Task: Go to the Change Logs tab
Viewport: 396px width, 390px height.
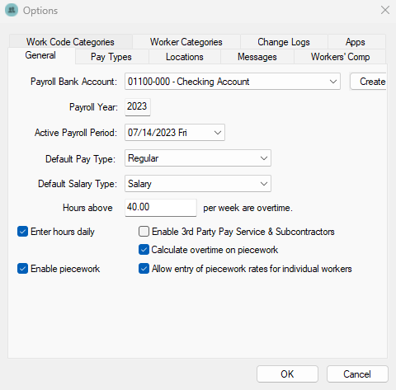Action: (x=284, y=42)
